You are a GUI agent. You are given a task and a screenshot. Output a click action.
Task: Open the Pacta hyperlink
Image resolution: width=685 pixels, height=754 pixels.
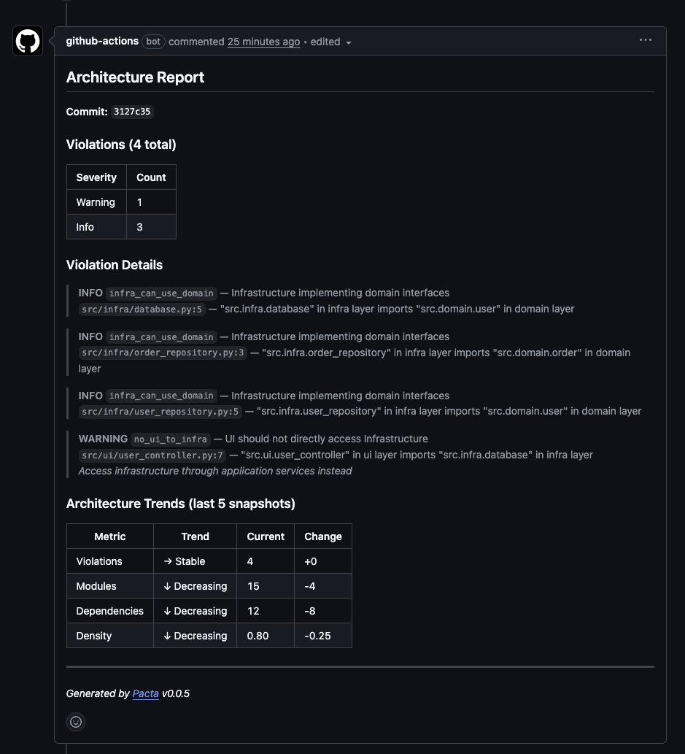click(145, 693)
